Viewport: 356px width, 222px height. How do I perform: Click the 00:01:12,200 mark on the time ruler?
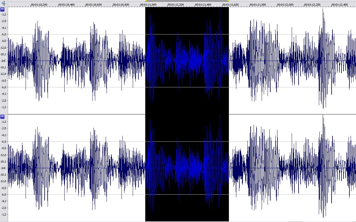coord(313,4)
